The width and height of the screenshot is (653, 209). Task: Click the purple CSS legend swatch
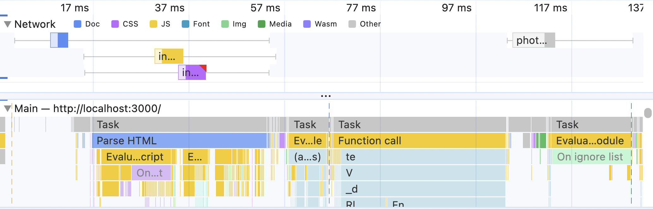pos(115,24)
